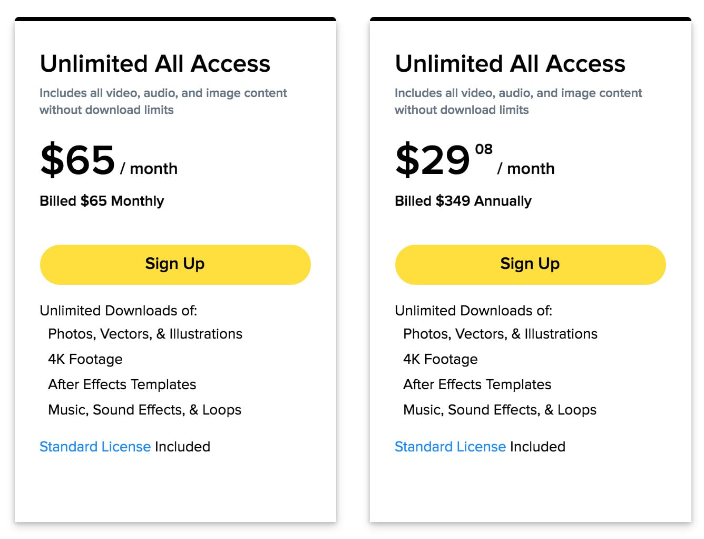Image resolution: width=704 pixels, height=539 pixels.
Task: Select the $29.08 per month price
Action: (x=475, y=160)
